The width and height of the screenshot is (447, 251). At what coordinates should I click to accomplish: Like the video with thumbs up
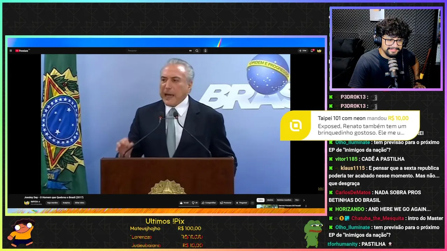(184, 203)
